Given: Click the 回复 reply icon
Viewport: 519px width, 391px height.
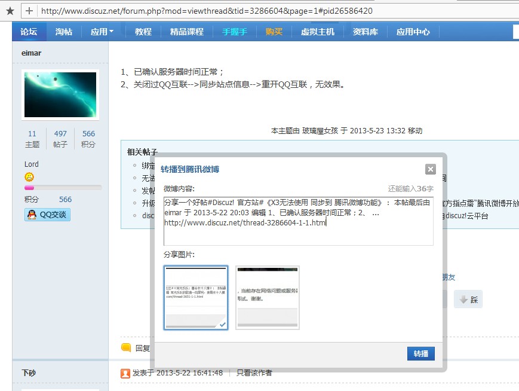Looking at the screenshot, I should [126, 347].
